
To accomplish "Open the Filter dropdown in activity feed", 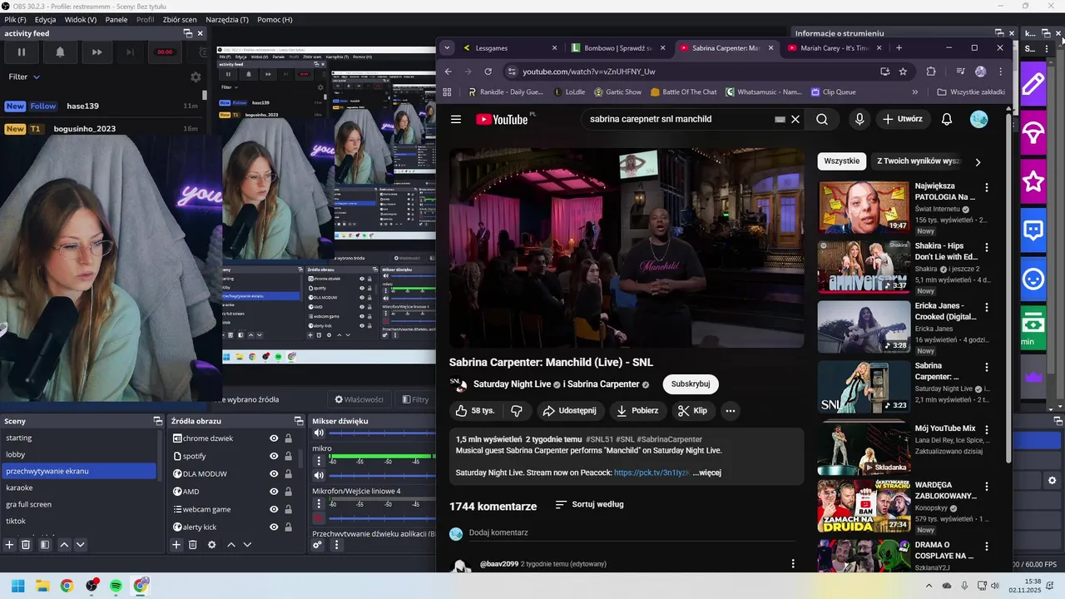I will click(x=24, y=77).
